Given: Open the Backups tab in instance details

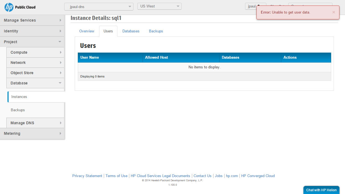Looking at the screenshot, I should (156, 31).
